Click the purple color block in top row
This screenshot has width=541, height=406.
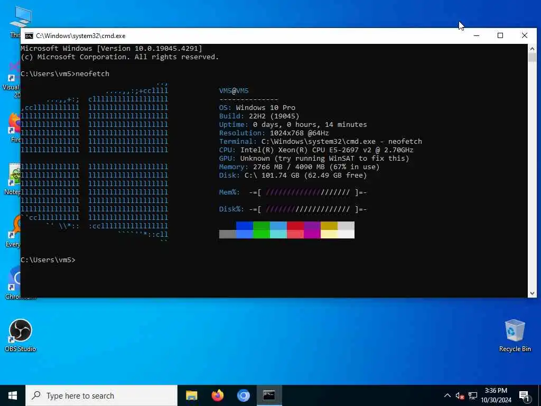pyautogui.click(x=312, y=226)
